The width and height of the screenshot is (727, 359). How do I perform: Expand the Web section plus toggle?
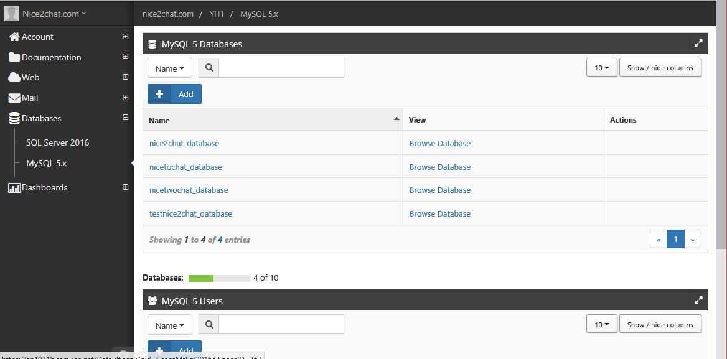tap(125, 77)
